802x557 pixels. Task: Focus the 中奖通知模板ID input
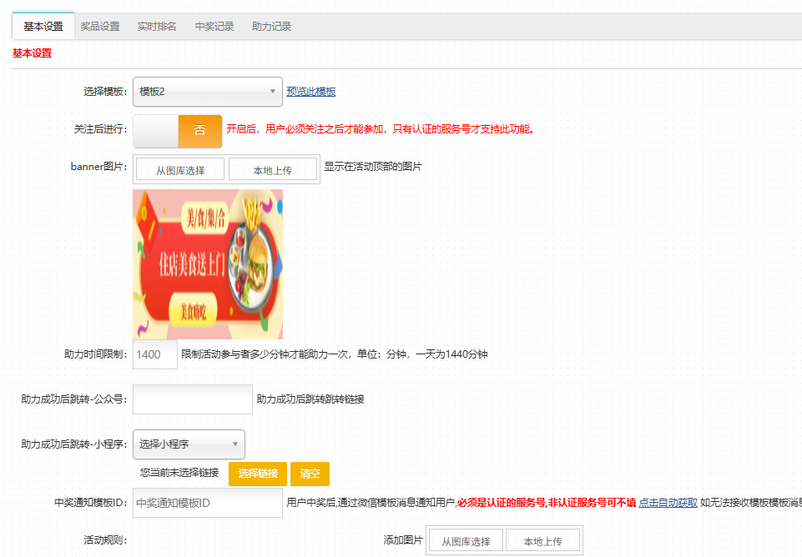coord(208,503)
